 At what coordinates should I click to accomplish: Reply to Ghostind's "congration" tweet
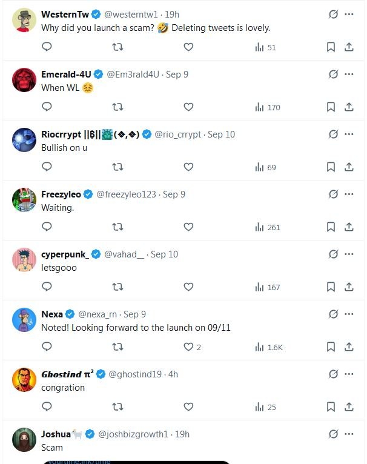coord(47,407)
